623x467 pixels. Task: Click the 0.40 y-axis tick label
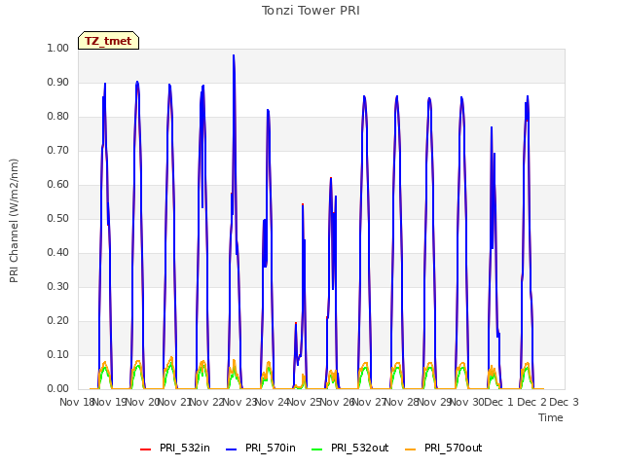coord(58,253)
